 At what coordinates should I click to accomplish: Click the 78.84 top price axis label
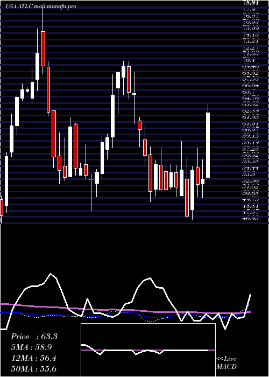(x=251, y=3)
